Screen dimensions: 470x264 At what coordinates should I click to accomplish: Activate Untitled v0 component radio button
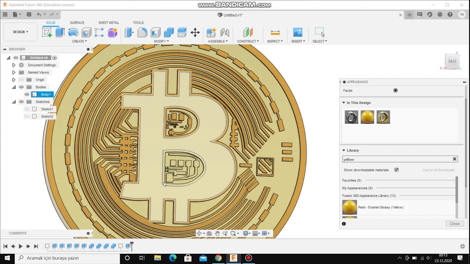click(x=54, y=58)
